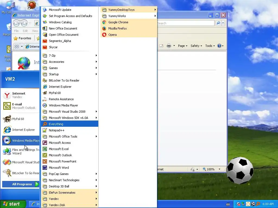
Task: Open the Tools menu in Internet Explorer
Action: pyautogui.click(x=210, y=46)
